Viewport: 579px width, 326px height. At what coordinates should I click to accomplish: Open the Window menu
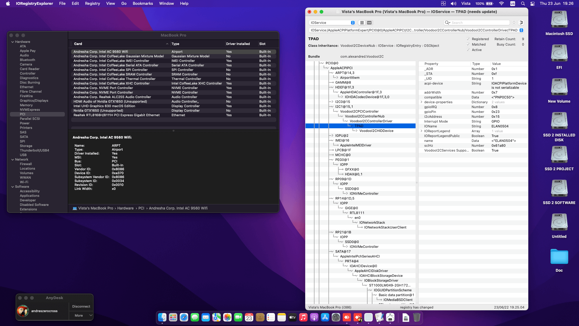pos(166,4)
